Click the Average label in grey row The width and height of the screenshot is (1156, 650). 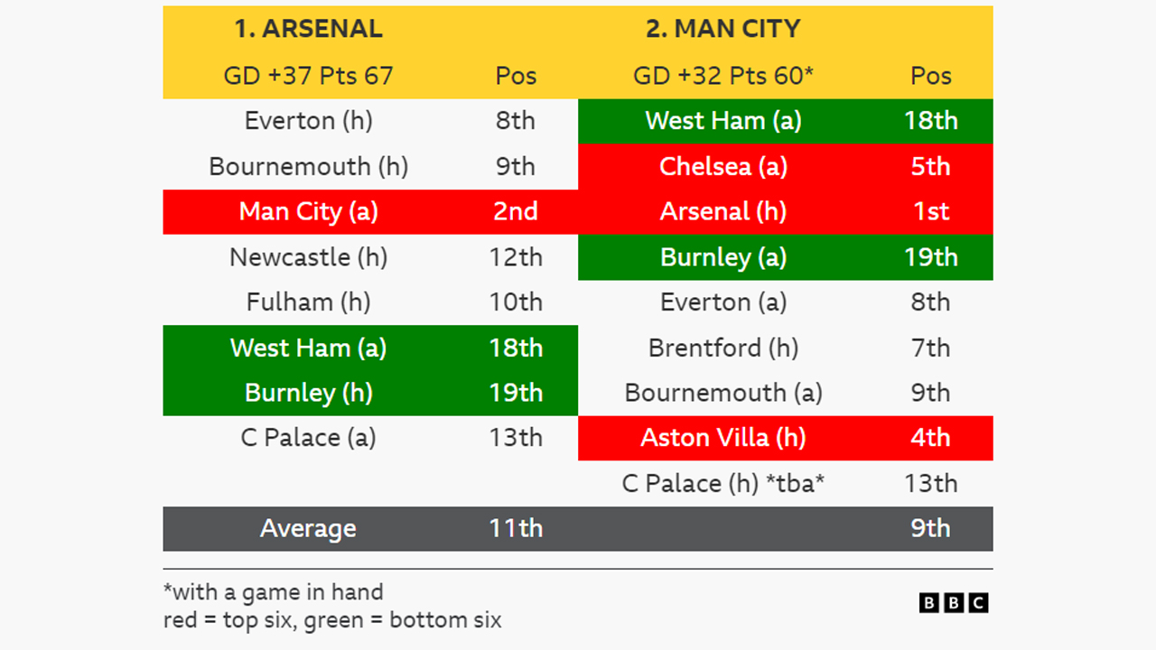click(308, 529)
